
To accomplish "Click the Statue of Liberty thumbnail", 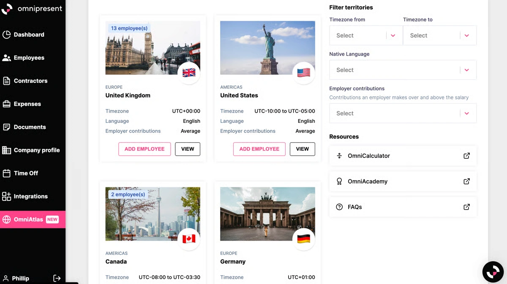I will (267, 48).
